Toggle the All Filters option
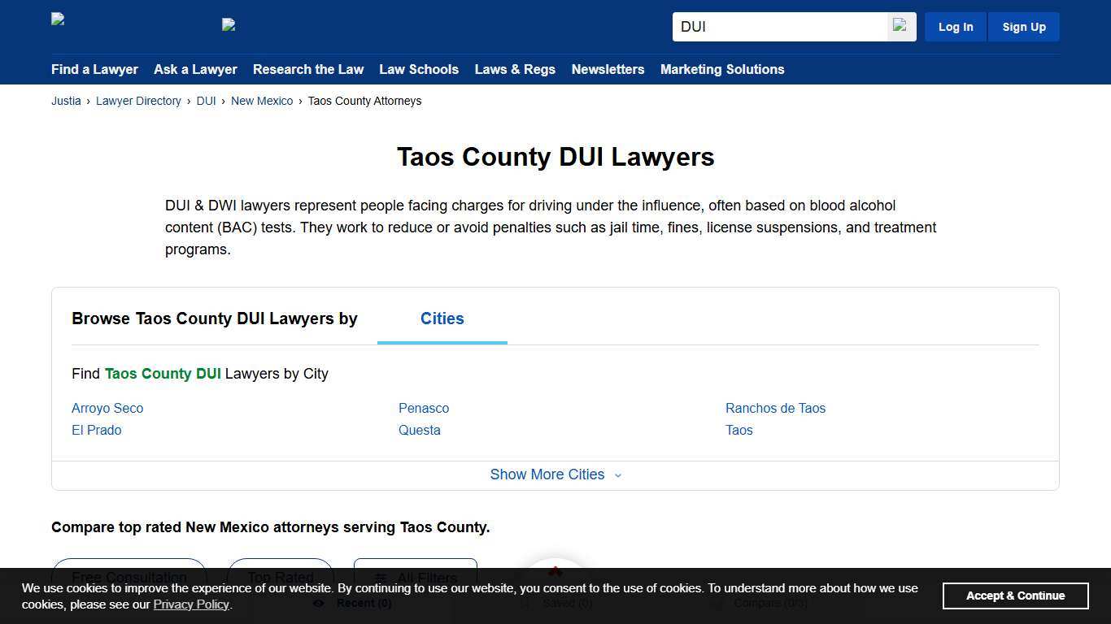 click(415, 578)
